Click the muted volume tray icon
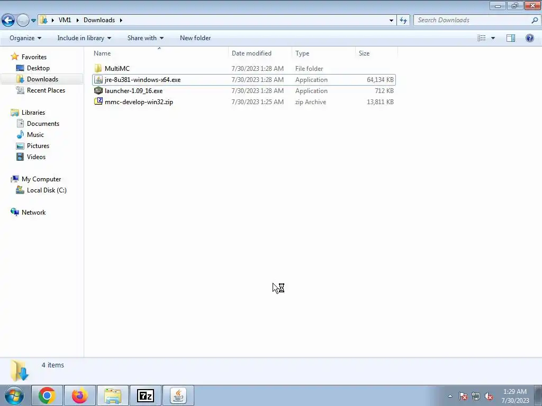Screen dimensions: 542x406 tap(489, 396)
